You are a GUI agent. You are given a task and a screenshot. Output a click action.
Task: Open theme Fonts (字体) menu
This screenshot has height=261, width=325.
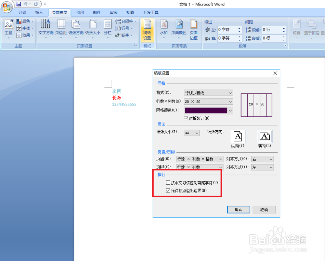pyautogui.click(x=25, y=28)
